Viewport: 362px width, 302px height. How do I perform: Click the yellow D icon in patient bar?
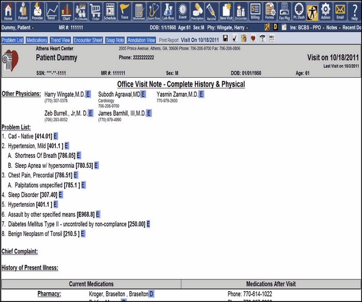(276, 27)
